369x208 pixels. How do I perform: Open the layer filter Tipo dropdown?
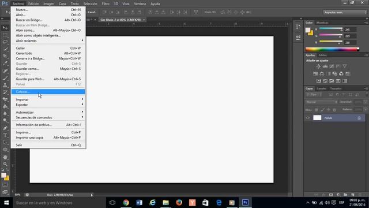(314, 95)
